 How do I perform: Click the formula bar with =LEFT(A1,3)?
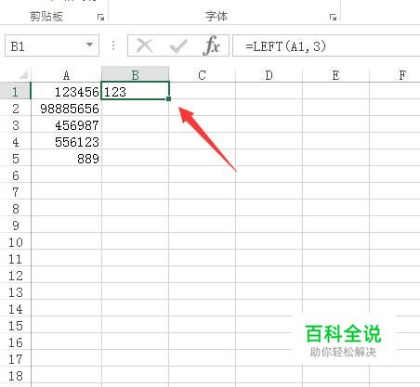(x=326, y=45)
